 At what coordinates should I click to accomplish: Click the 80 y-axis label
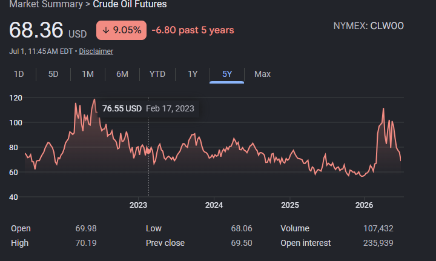click(13, 148)
